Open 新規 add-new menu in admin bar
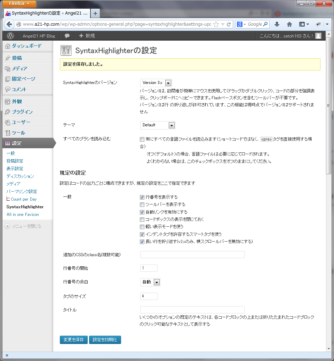This screenshot has width=334, height=361. tap(87, 36)
